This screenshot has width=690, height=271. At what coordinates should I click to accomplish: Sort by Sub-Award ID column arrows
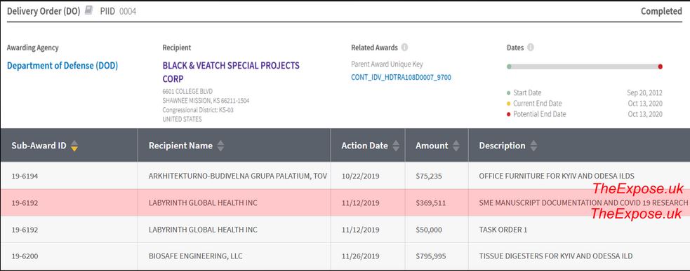pos(74,146)
